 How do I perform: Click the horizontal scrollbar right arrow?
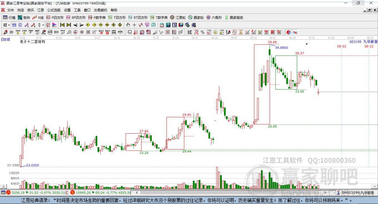pos(325,193)
